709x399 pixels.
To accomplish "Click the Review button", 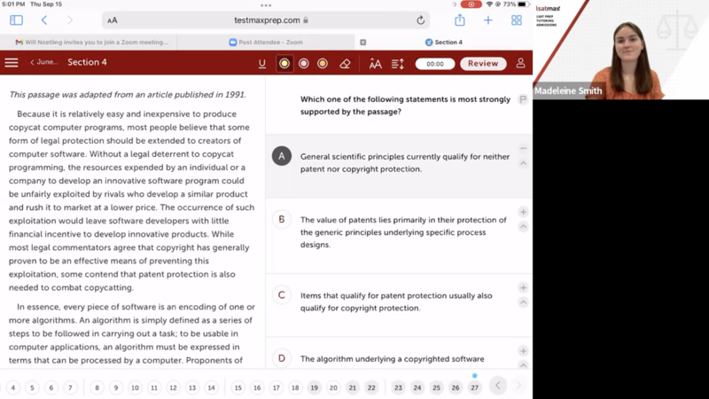I will [x=483, y=64].
